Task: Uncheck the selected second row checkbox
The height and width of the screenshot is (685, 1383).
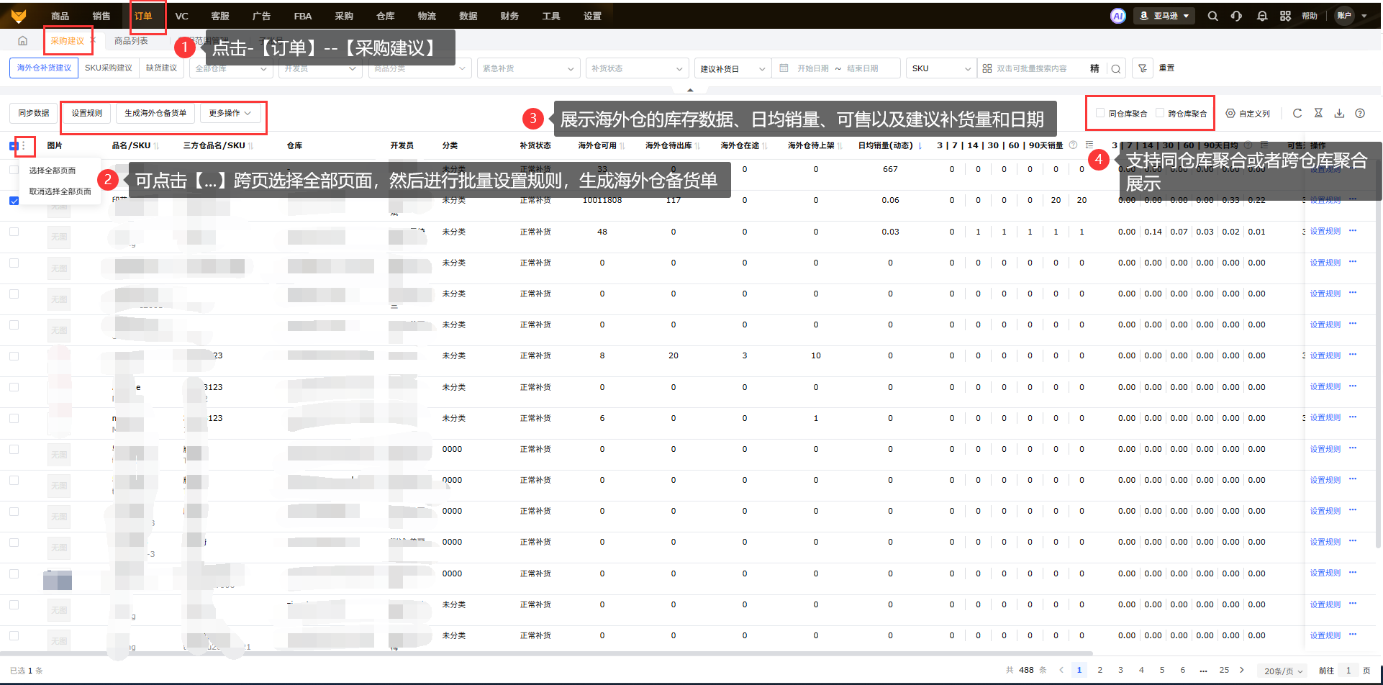Action: (x=14, y=201)
